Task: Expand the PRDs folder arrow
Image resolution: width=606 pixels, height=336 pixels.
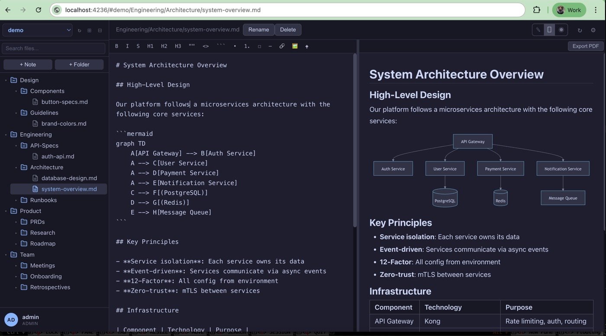Action: click(16, 222)
